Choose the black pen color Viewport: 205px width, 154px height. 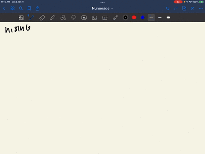126,18
